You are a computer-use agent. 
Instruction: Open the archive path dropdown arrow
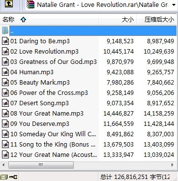tap(174, 5)
